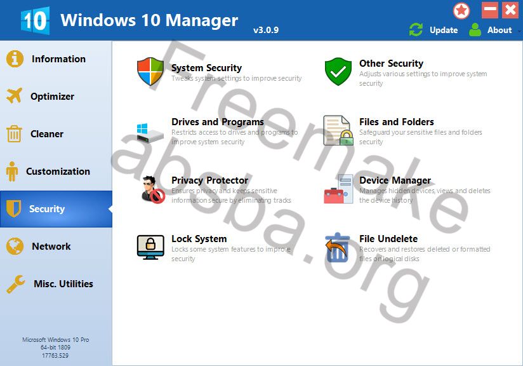Screen dimensions: 523x366
Task: Open the Drives and Programs title
Action: click(x=218, y=122)
